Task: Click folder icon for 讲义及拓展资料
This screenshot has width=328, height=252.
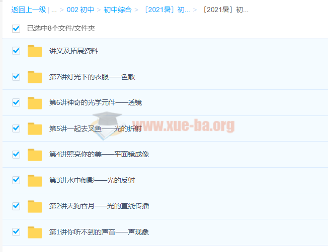Action: click(35, 51)
